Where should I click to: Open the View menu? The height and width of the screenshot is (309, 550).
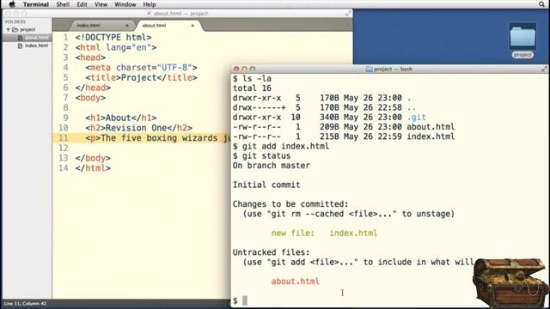pyautogui.click(x=101, y=4)
